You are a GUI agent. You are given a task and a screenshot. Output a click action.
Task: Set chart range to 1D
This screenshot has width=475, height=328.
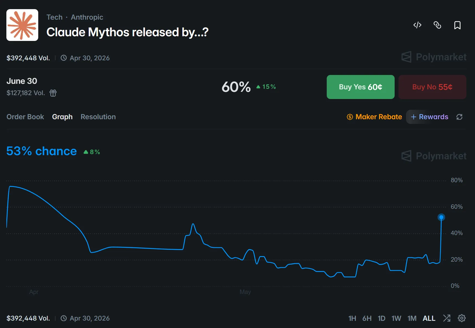[382, 318]
